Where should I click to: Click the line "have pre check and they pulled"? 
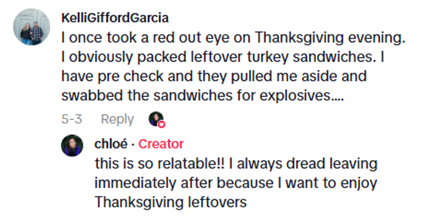[x=214, y=76]
